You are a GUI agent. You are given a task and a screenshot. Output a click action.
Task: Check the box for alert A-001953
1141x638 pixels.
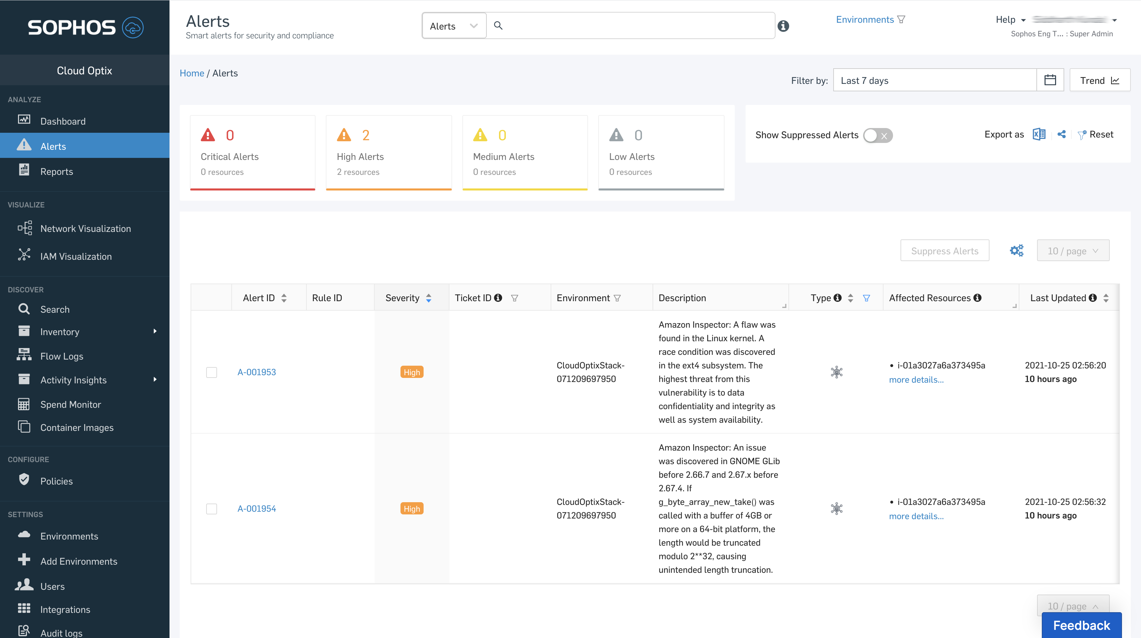(211, 372)
